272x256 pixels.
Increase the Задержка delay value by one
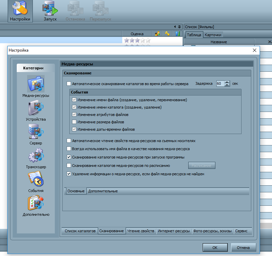tap(227, 82)
